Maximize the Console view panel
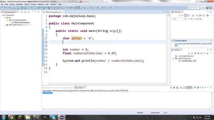Image resolution: width=214 pixels, height=120 pixels. point(211,87)
